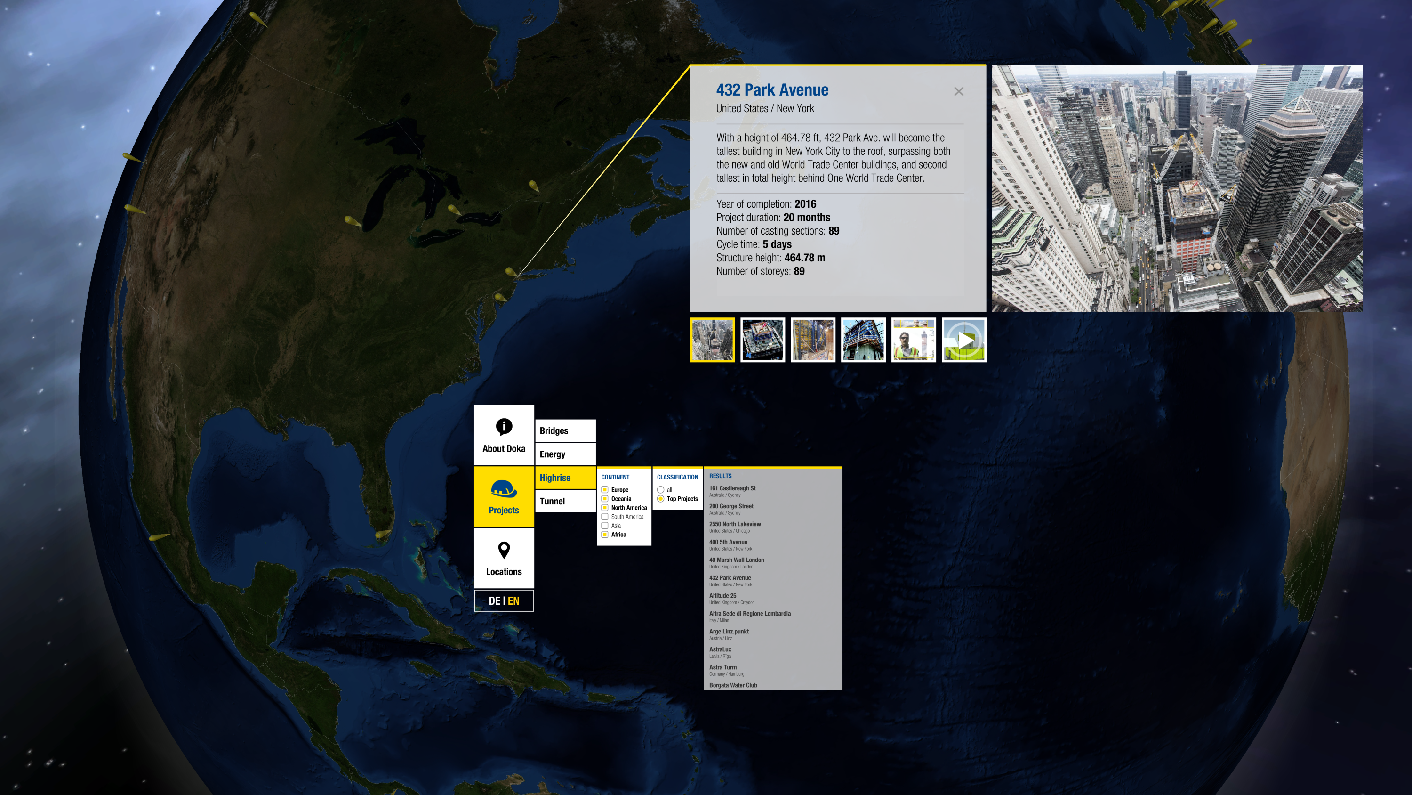The image size is (1412, 795).
Task: Select the Toronto area map pin
Action: [x=454, y=210]
